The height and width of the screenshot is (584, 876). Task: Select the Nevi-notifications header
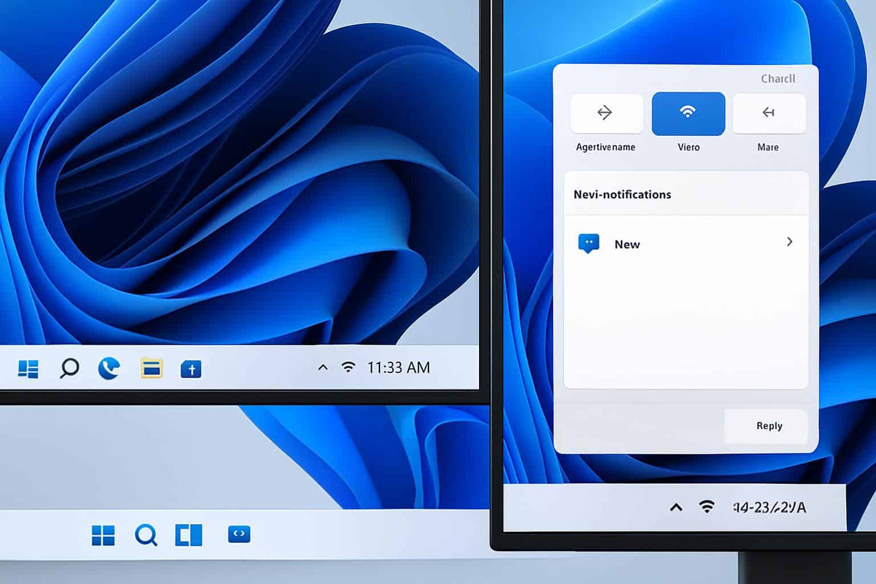tap(622, 194)
